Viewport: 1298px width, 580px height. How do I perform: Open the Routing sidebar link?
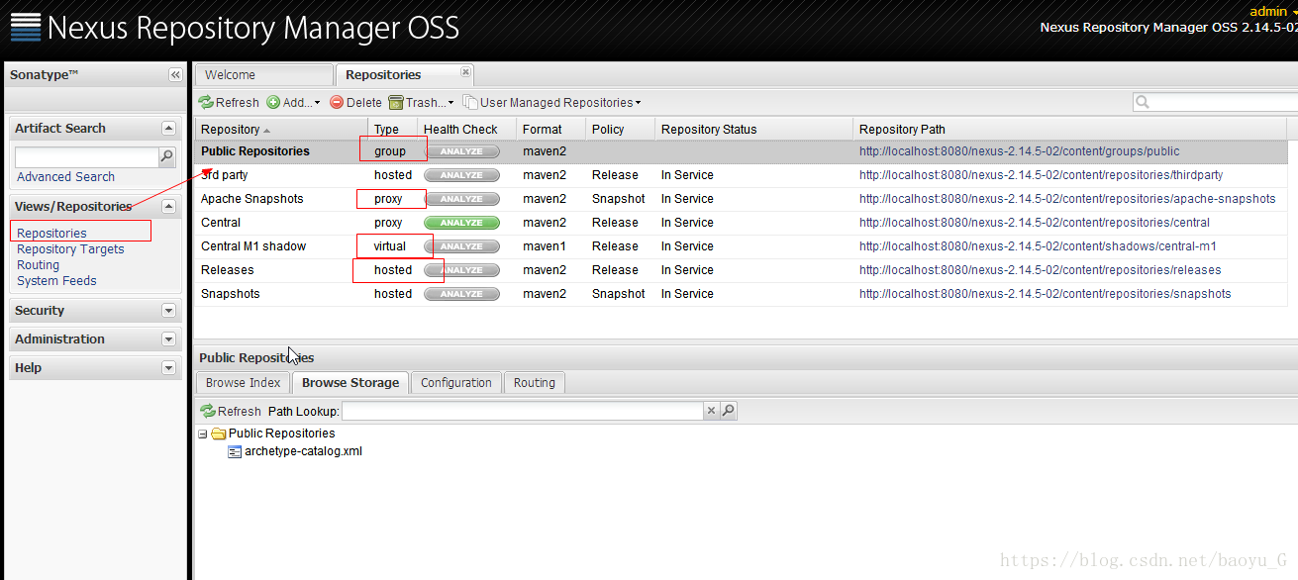click(38, 265)
